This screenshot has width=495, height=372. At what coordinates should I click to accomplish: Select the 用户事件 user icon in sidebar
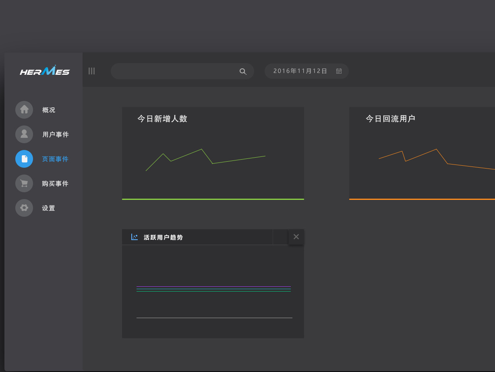tap(24, 134)
